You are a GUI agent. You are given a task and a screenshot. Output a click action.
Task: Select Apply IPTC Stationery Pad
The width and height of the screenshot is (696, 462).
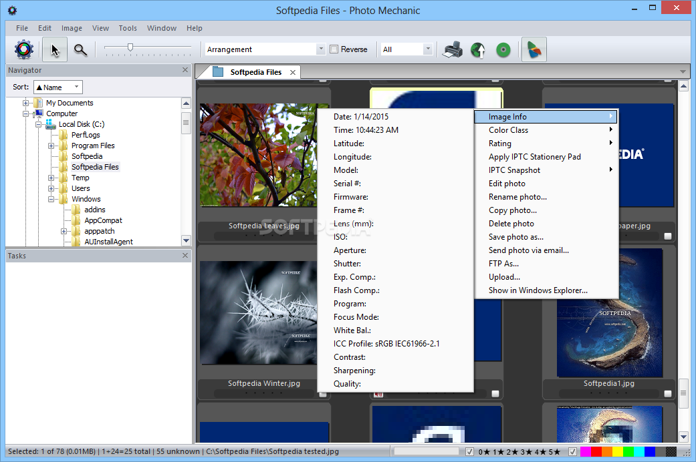click(x=546, y=156)
